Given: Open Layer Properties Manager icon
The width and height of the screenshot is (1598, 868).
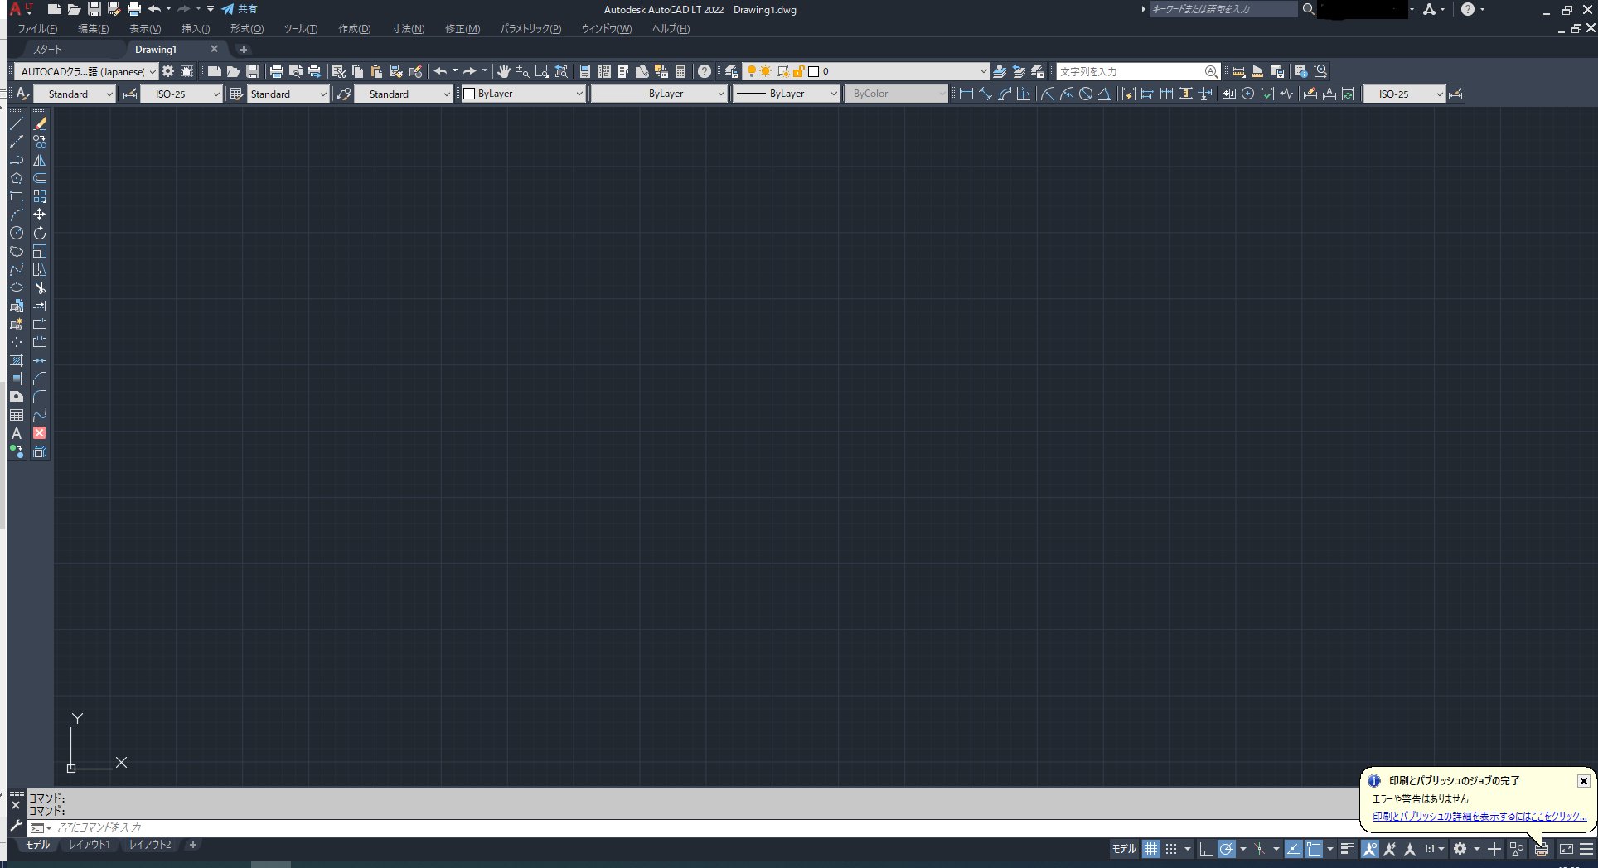Looking at the screenshot, I should pos(731,71).
